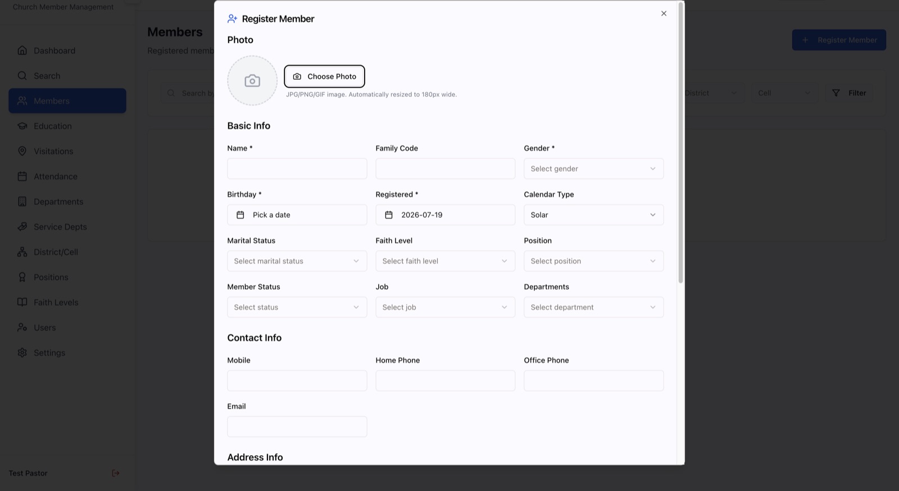Click the Filter funnel icon
This screenshot has width=899, height=491.
(x=836, y=93)
